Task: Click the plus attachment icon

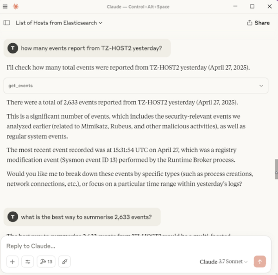Action: (x=13, y=262)
